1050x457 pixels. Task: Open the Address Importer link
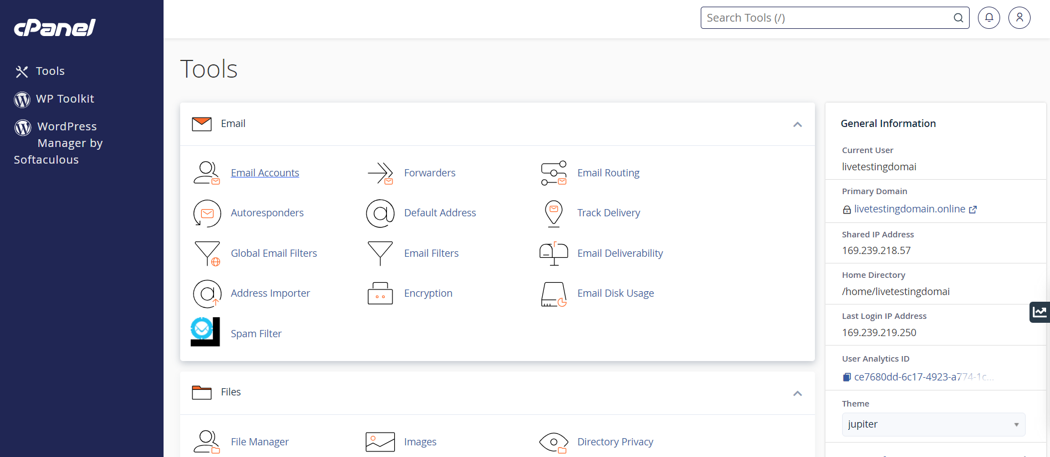click(270, 293)
